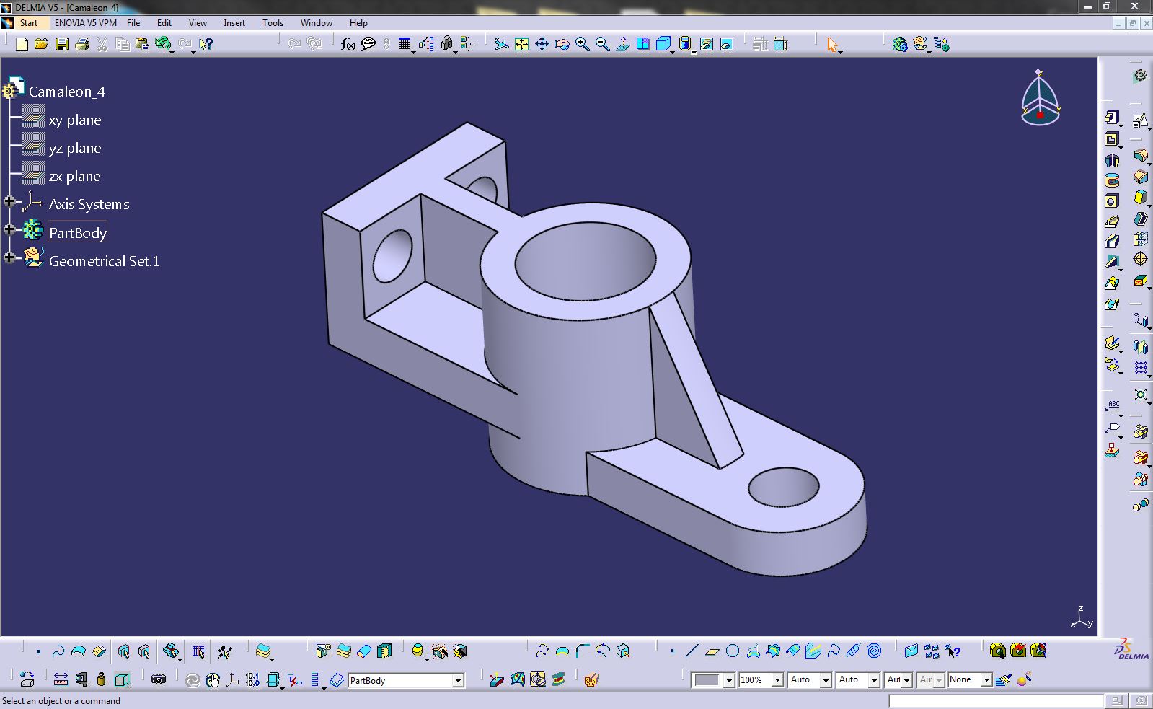Open the workbench gear icon at top right
1153x709 pixels.
coord(1140,75)
